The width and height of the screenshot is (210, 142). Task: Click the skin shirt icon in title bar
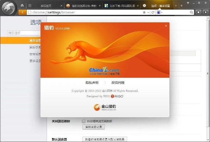click(x=188, y=3)
